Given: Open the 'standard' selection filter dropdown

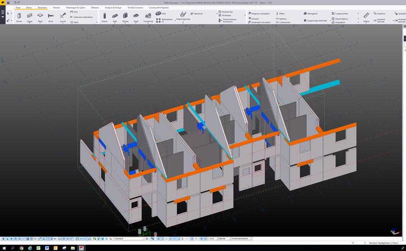Looking at the screenshot, I should pos(129,238).
